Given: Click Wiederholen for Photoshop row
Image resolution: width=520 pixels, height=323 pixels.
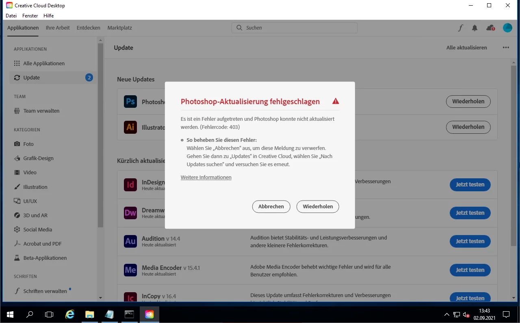Looking at the screenshot, I should 468,101.
